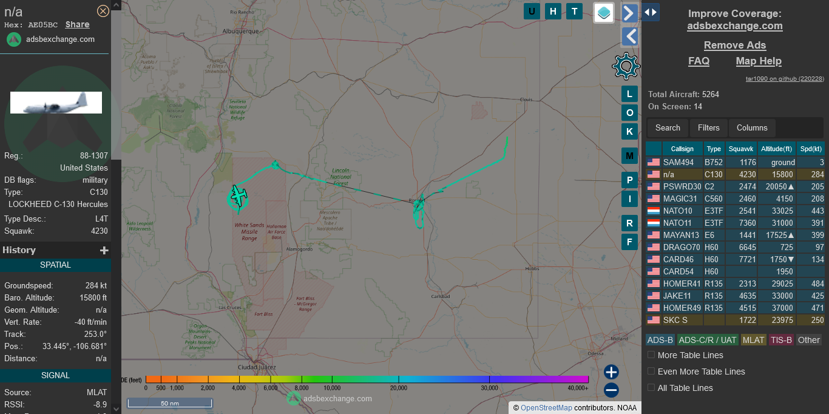Toggle the P map option button
This screenshot has width=829, height=414.
coord(629,180)
